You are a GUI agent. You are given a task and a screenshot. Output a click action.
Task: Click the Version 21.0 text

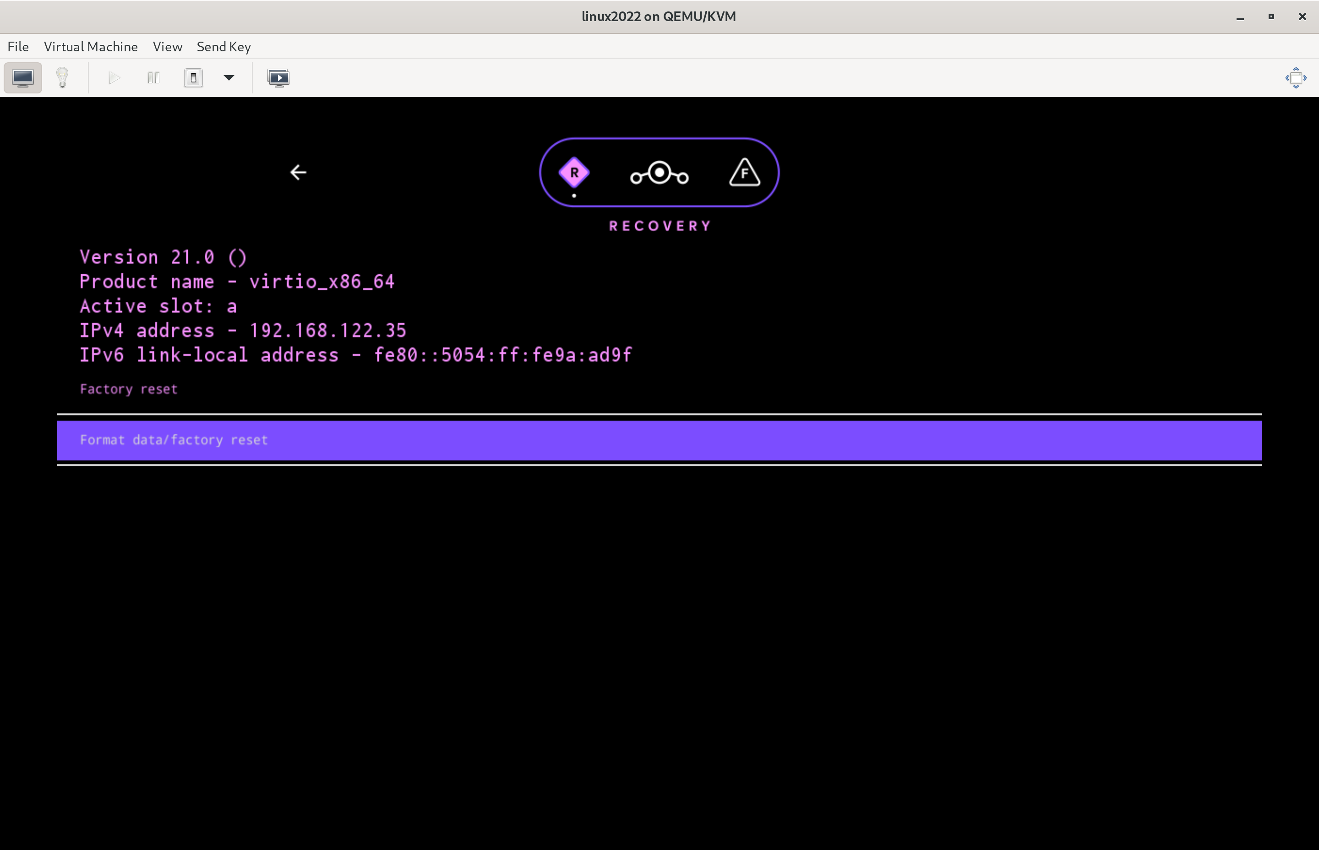(x=163, y=257)
